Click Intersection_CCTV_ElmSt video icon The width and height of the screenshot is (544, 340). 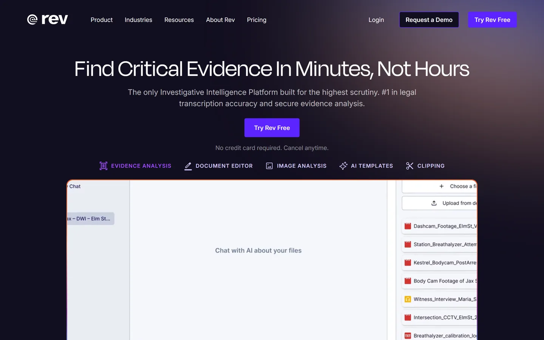coord(408,317)
